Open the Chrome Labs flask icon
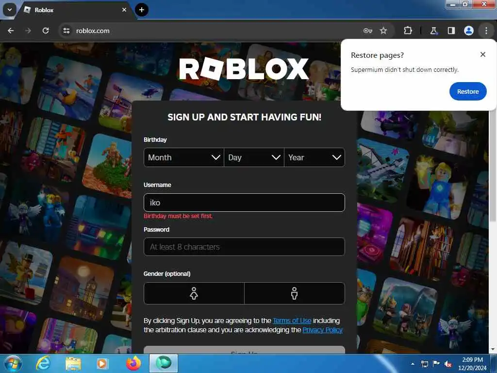Screen dimensions: 497x373 433,31
